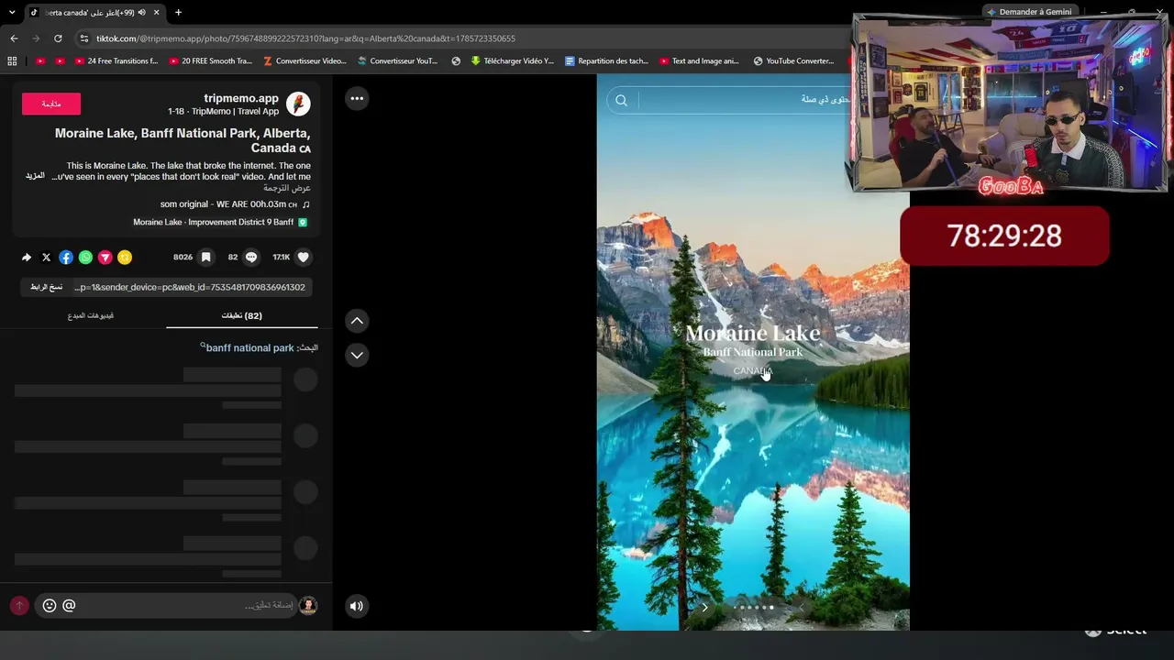Open the YouTube Converter bookmark
Viewport: 1174px width, 660px height.
coord(793,61)
